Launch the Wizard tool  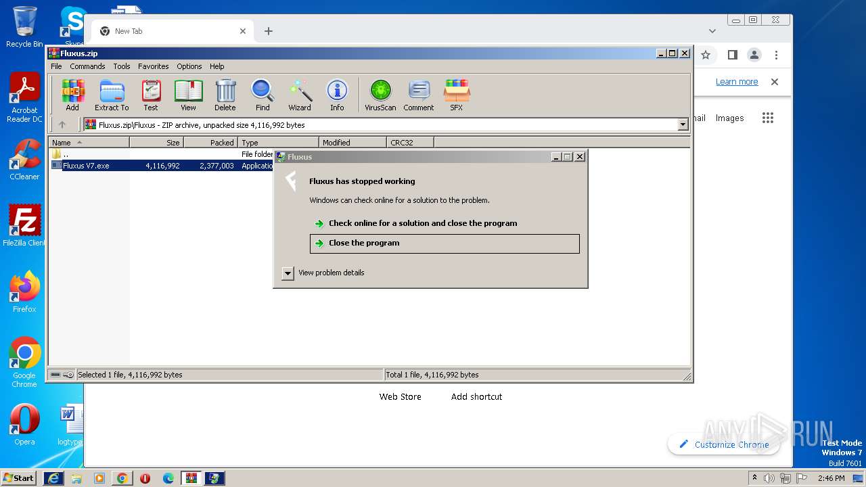coord(300,95)
